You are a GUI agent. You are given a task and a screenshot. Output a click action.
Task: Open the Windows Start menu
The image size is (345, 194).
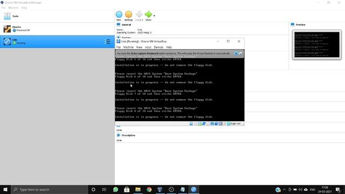click(x=5, y=189)
